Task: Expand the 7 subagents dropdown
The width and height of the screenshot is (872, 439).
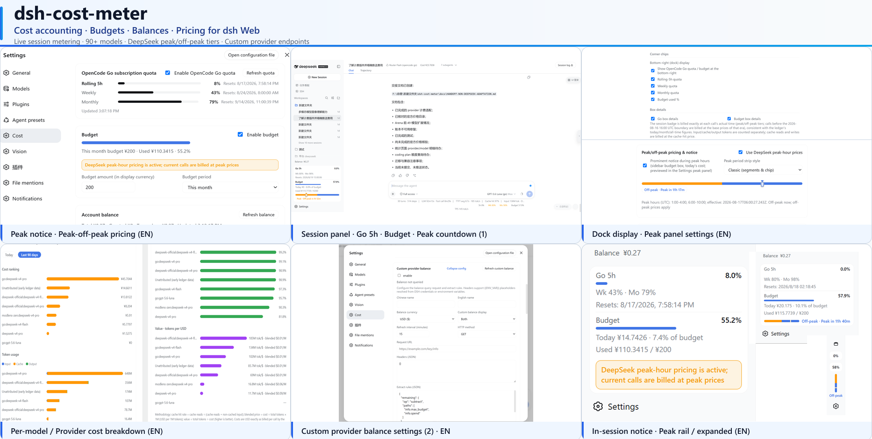Action: pyautogui.click(x=449, y=65)
